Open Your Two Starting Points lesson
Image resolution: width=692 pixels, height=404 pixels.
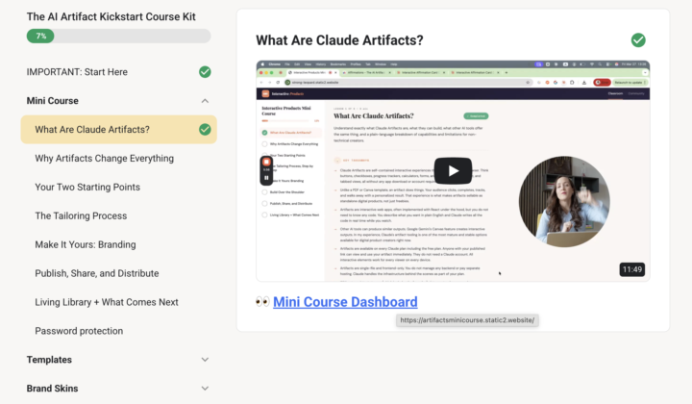click(87, 188)
